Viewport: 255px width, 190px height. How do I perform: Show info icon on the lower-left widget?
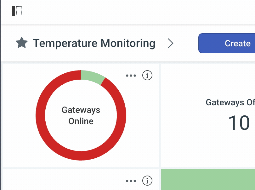(147, 181)
